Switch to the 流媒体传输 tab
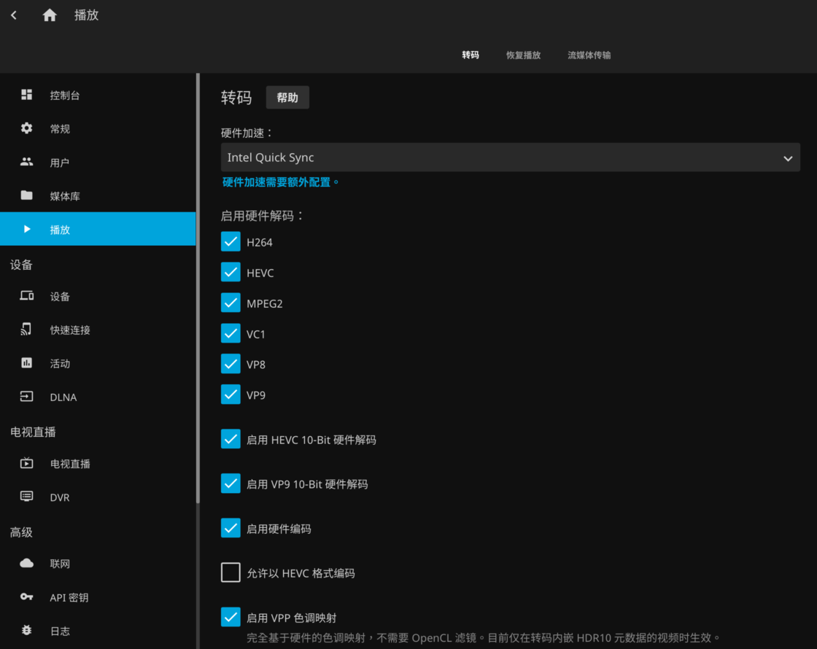 589,55
